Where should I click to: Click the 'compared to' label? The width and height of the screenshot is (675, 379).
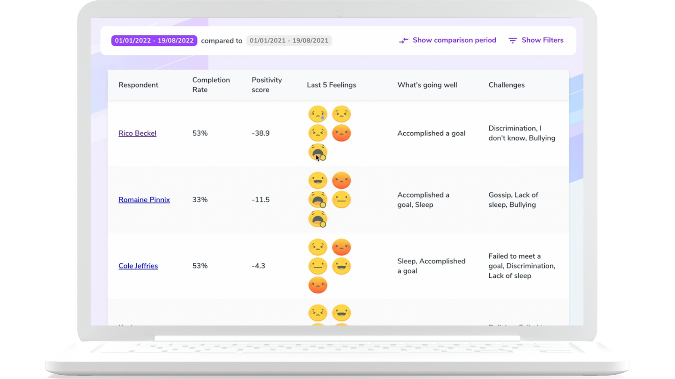(221, 41)
